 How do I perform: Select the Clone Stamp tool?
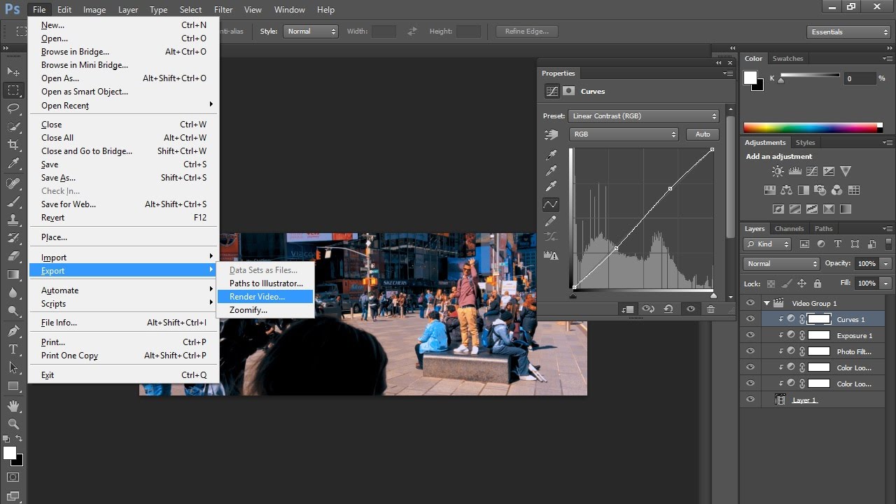tap(13, 220)
